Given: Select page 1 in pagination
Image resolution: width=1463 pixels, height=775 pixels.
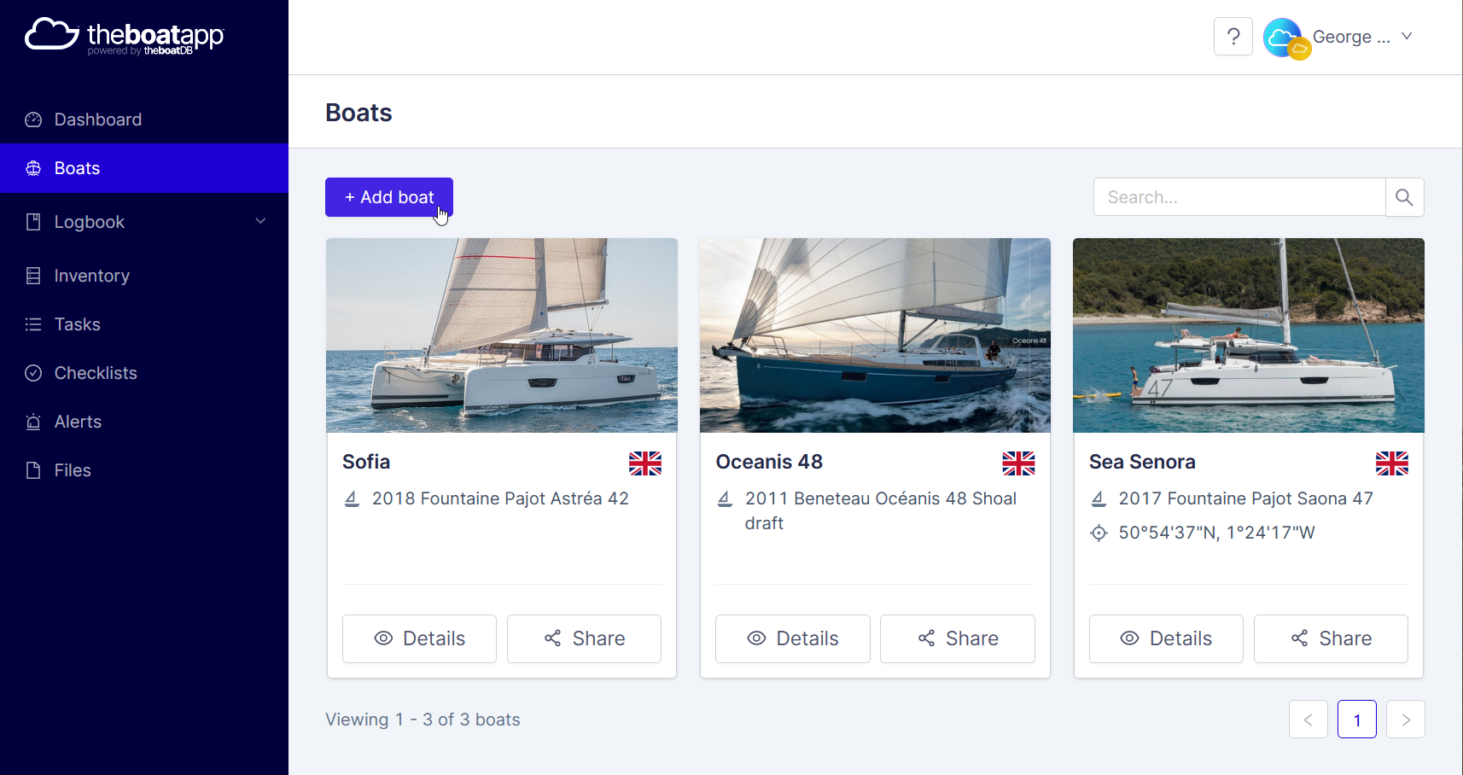Looking at the screenshot, I should tap(1357, 720).
